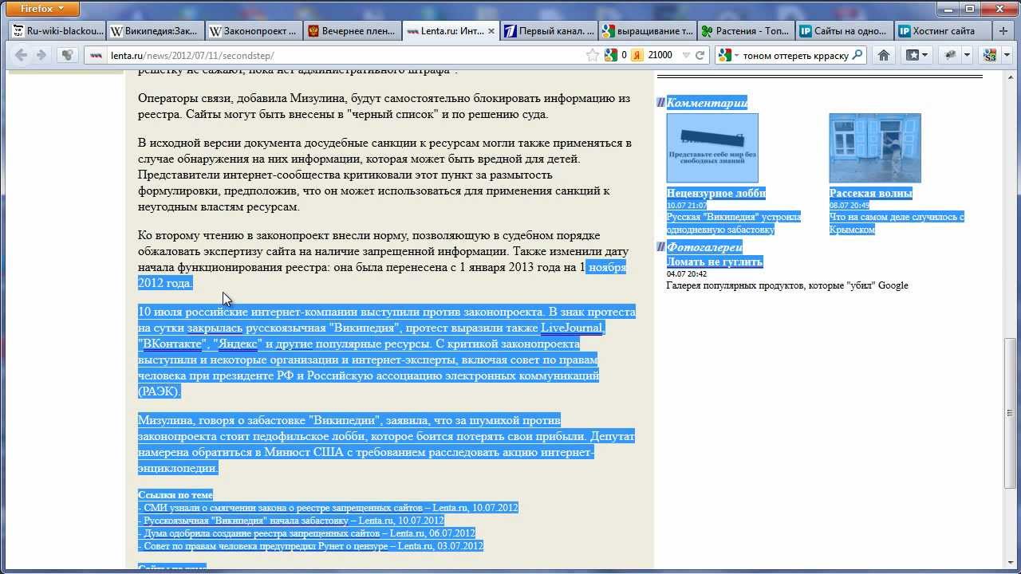Click the gray add-on toolbar icon

[949, 55]
